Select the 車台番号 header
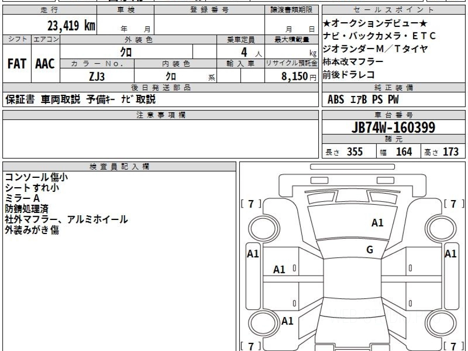The height and width of the screenshot is (351, 468). 394,115
